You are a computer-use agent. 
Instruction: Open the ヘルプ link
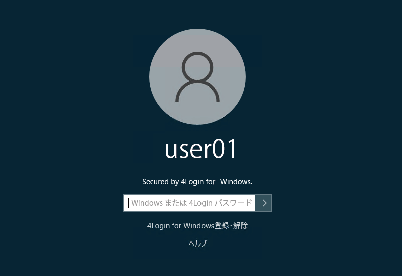pos(197,243)
